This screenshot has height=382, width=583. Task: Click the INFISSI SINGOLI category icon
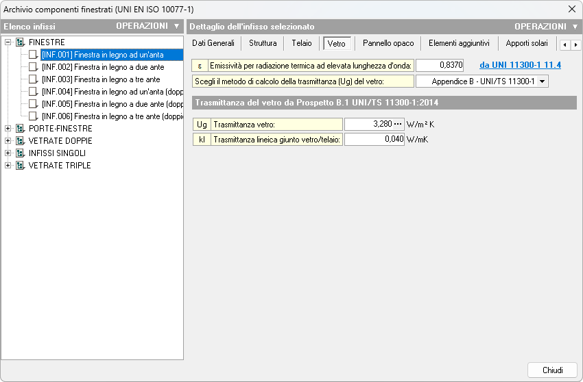pos(20,153)
